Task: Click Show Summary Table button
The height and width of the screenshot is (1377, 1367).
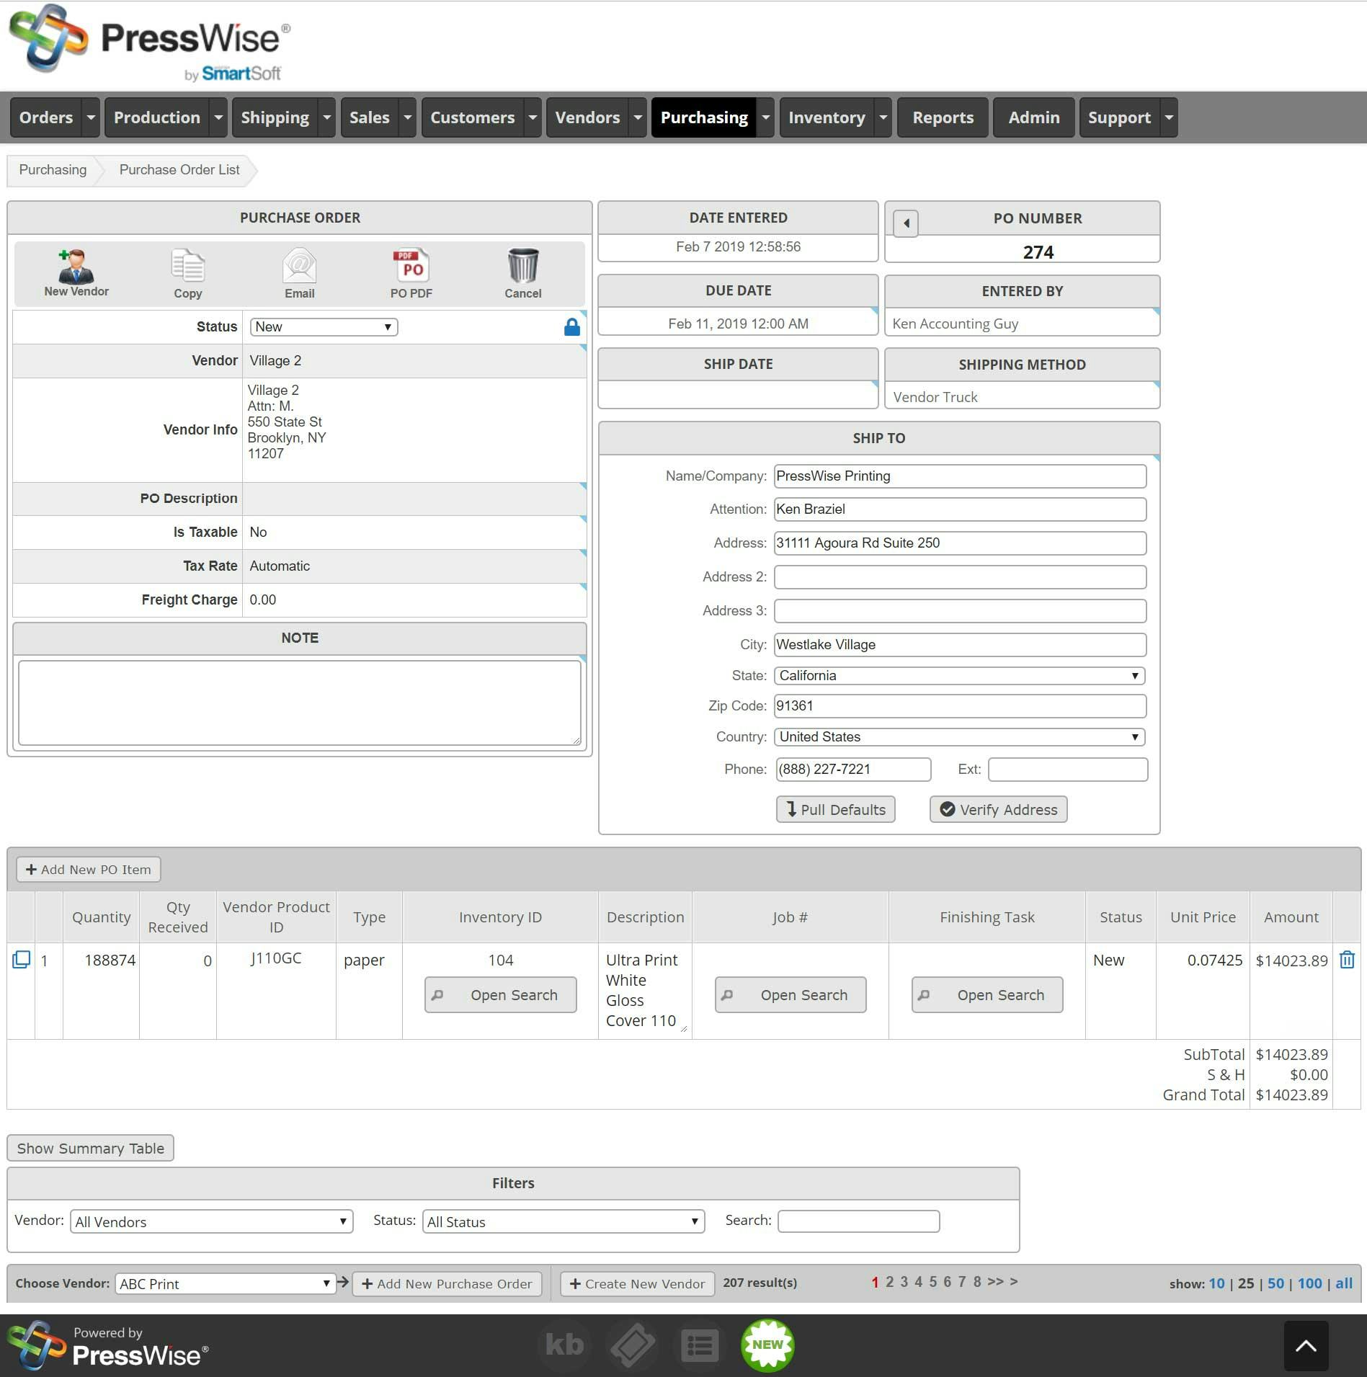Action: (90, 1148)
